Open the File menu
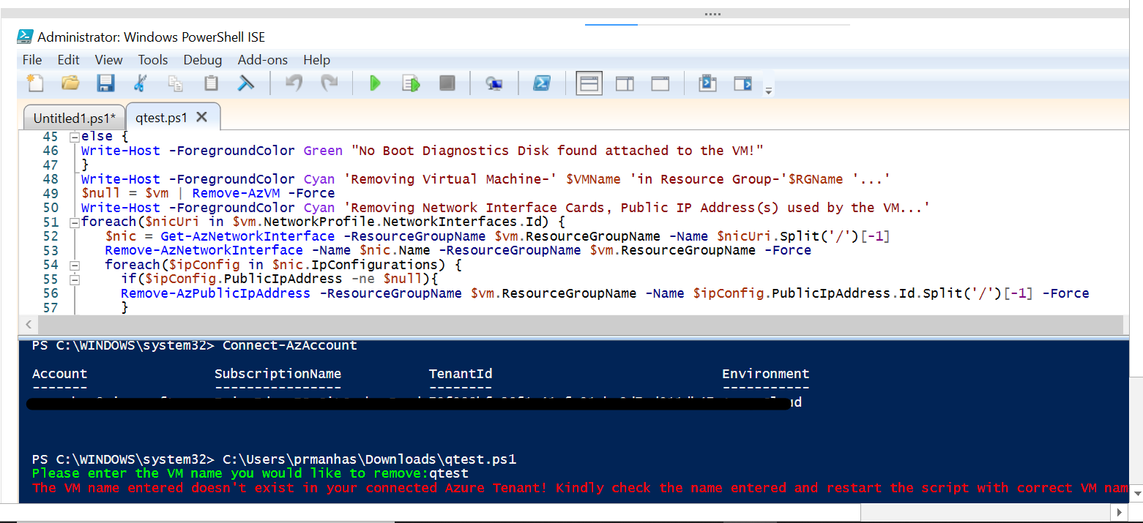The image size is (1143, 523). click(32, 60)
